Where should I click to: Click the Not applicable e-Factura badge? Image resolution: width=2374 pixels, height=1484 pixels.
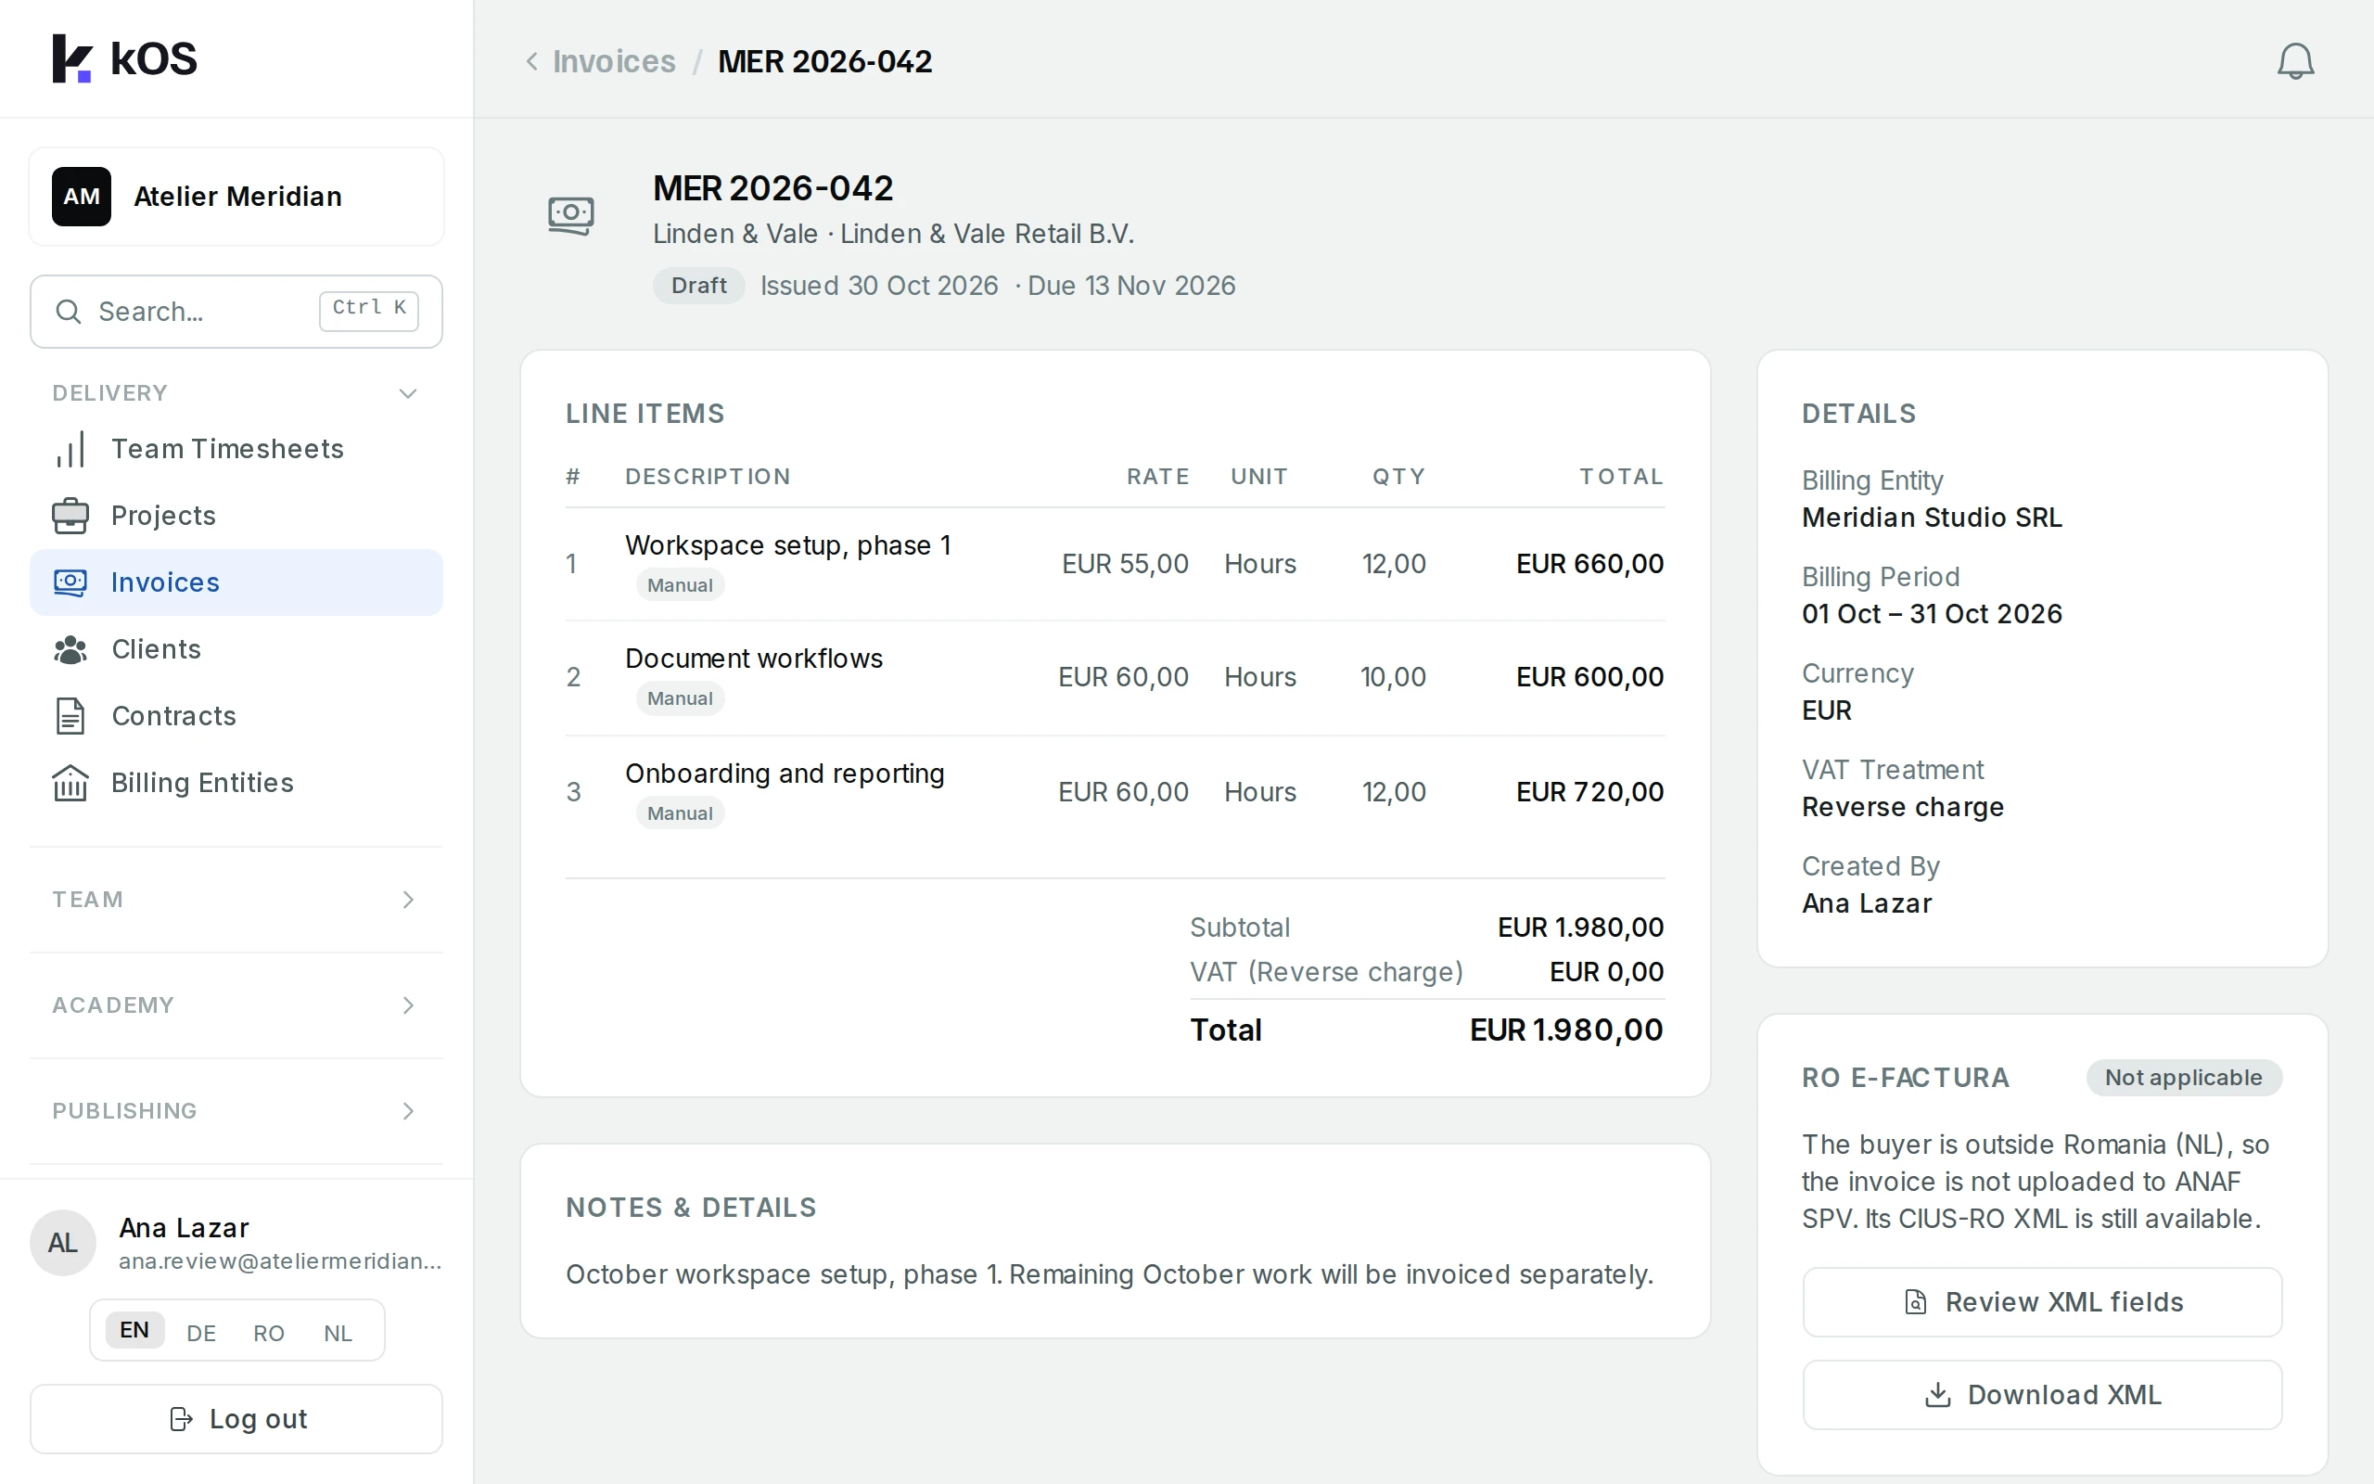[2183, 1078]
